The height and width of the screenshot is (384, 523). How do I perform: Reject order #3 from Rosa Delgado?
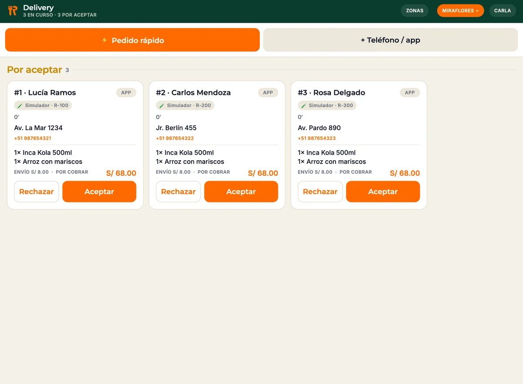click(320, 192)
